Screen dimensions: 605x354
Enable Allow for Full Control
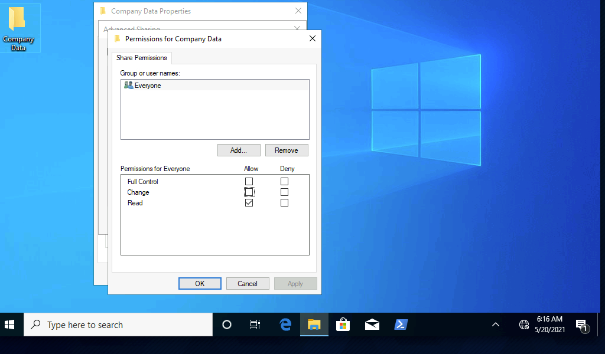tap(249, 182)
